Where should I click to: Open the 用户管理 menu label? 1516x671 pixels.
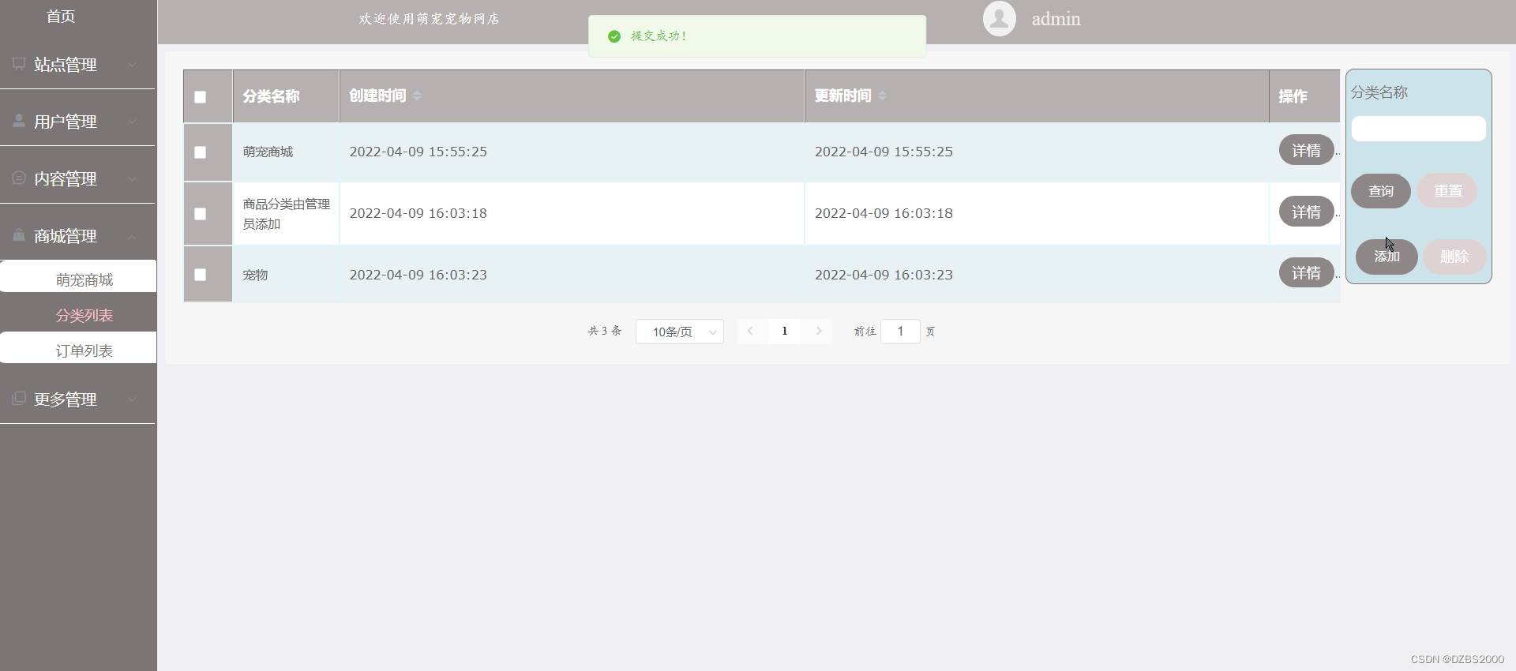[x=66, y=122]
